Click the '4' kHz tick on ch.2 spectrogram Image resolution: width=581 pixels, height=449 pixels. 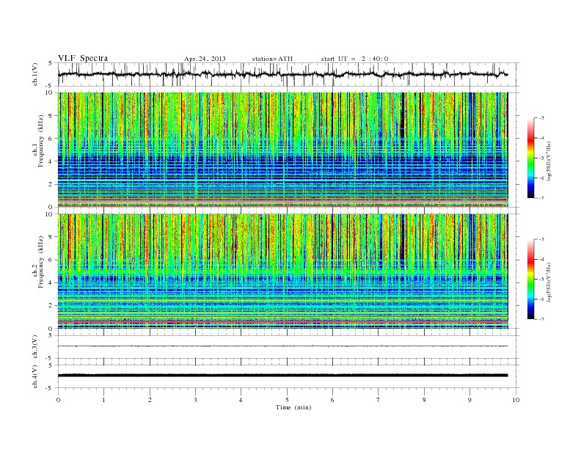coord(51,282)
